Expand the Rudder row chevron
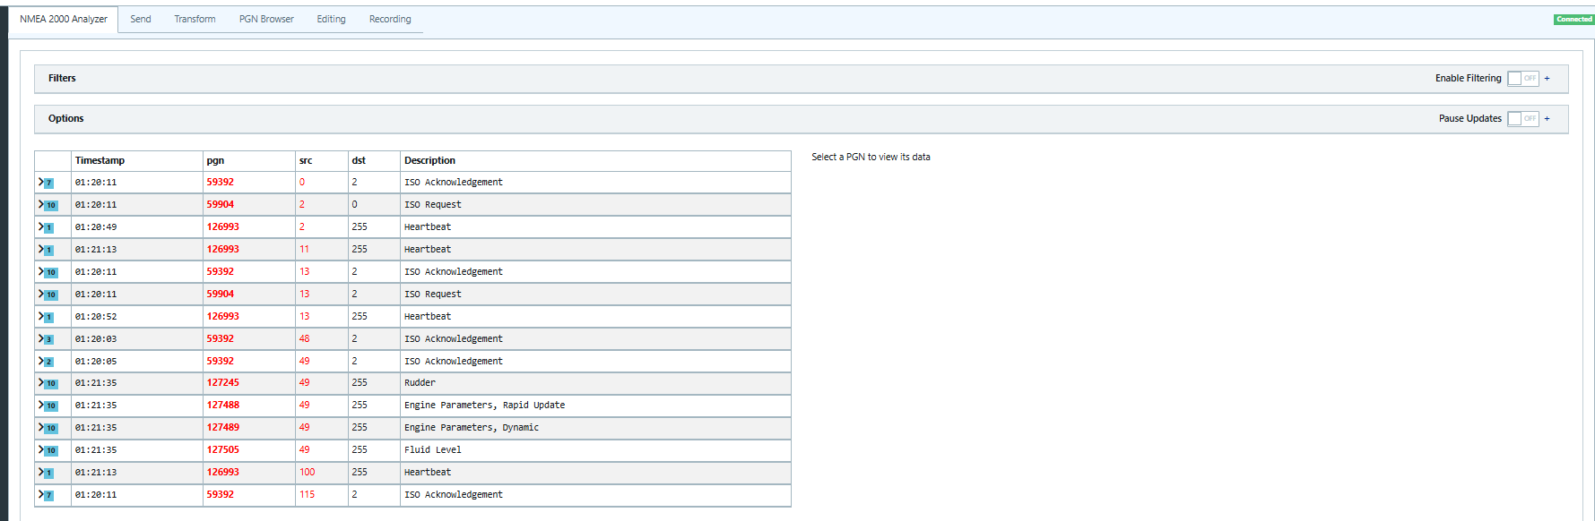This screenshot has width=1595, height=521. click(x=40, y=382)
